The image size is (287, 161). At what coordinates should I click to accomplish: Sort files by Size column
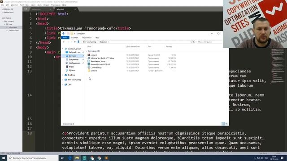169,47
